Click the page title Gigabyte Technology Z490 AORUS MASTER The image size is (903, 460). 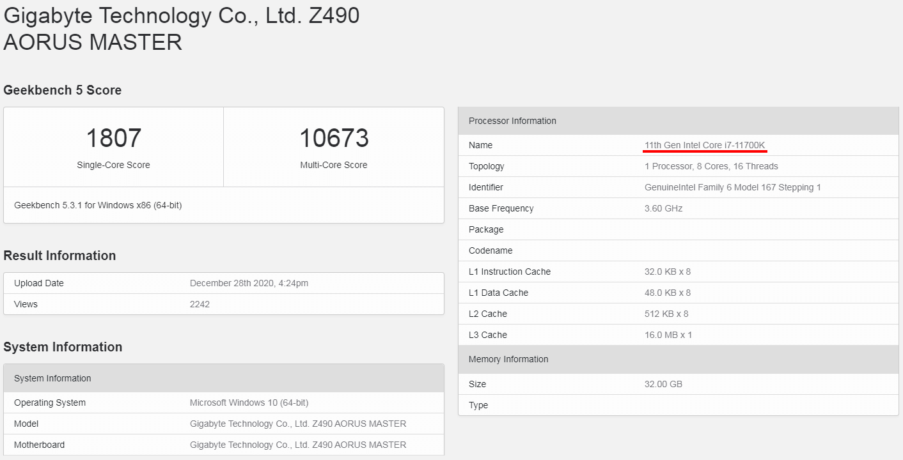tap(182, 29)
